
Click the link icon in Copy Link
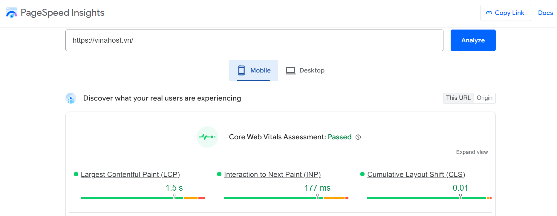point(489,13)
